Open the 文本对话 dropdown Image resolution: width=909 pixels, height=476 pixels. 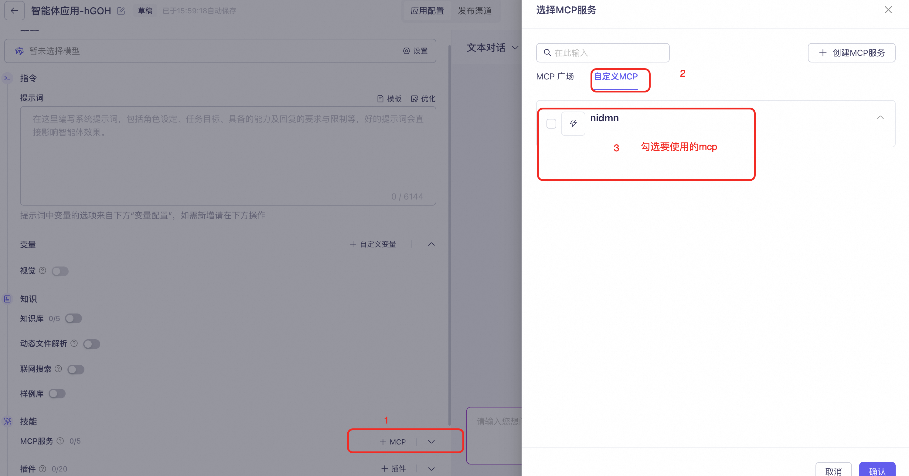coord(493,48)
